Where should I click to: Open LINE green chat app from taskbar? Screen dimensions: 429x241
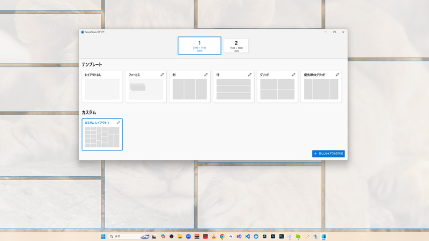point(298,236)
